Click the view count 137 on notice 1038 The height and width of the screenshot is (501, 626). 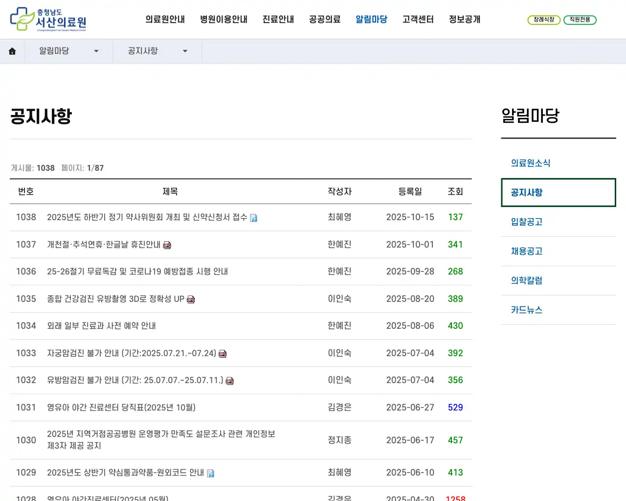455,217
